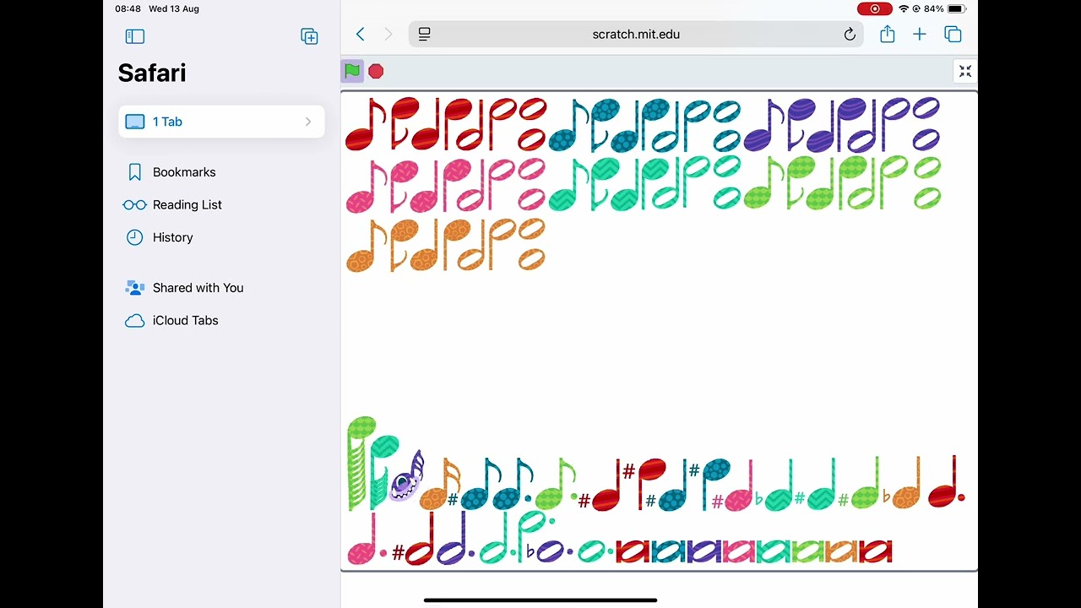Click the purple double whole note
Image resolution: width=1081 pixels, height=608 pixels.
click(x=703, y=551)
